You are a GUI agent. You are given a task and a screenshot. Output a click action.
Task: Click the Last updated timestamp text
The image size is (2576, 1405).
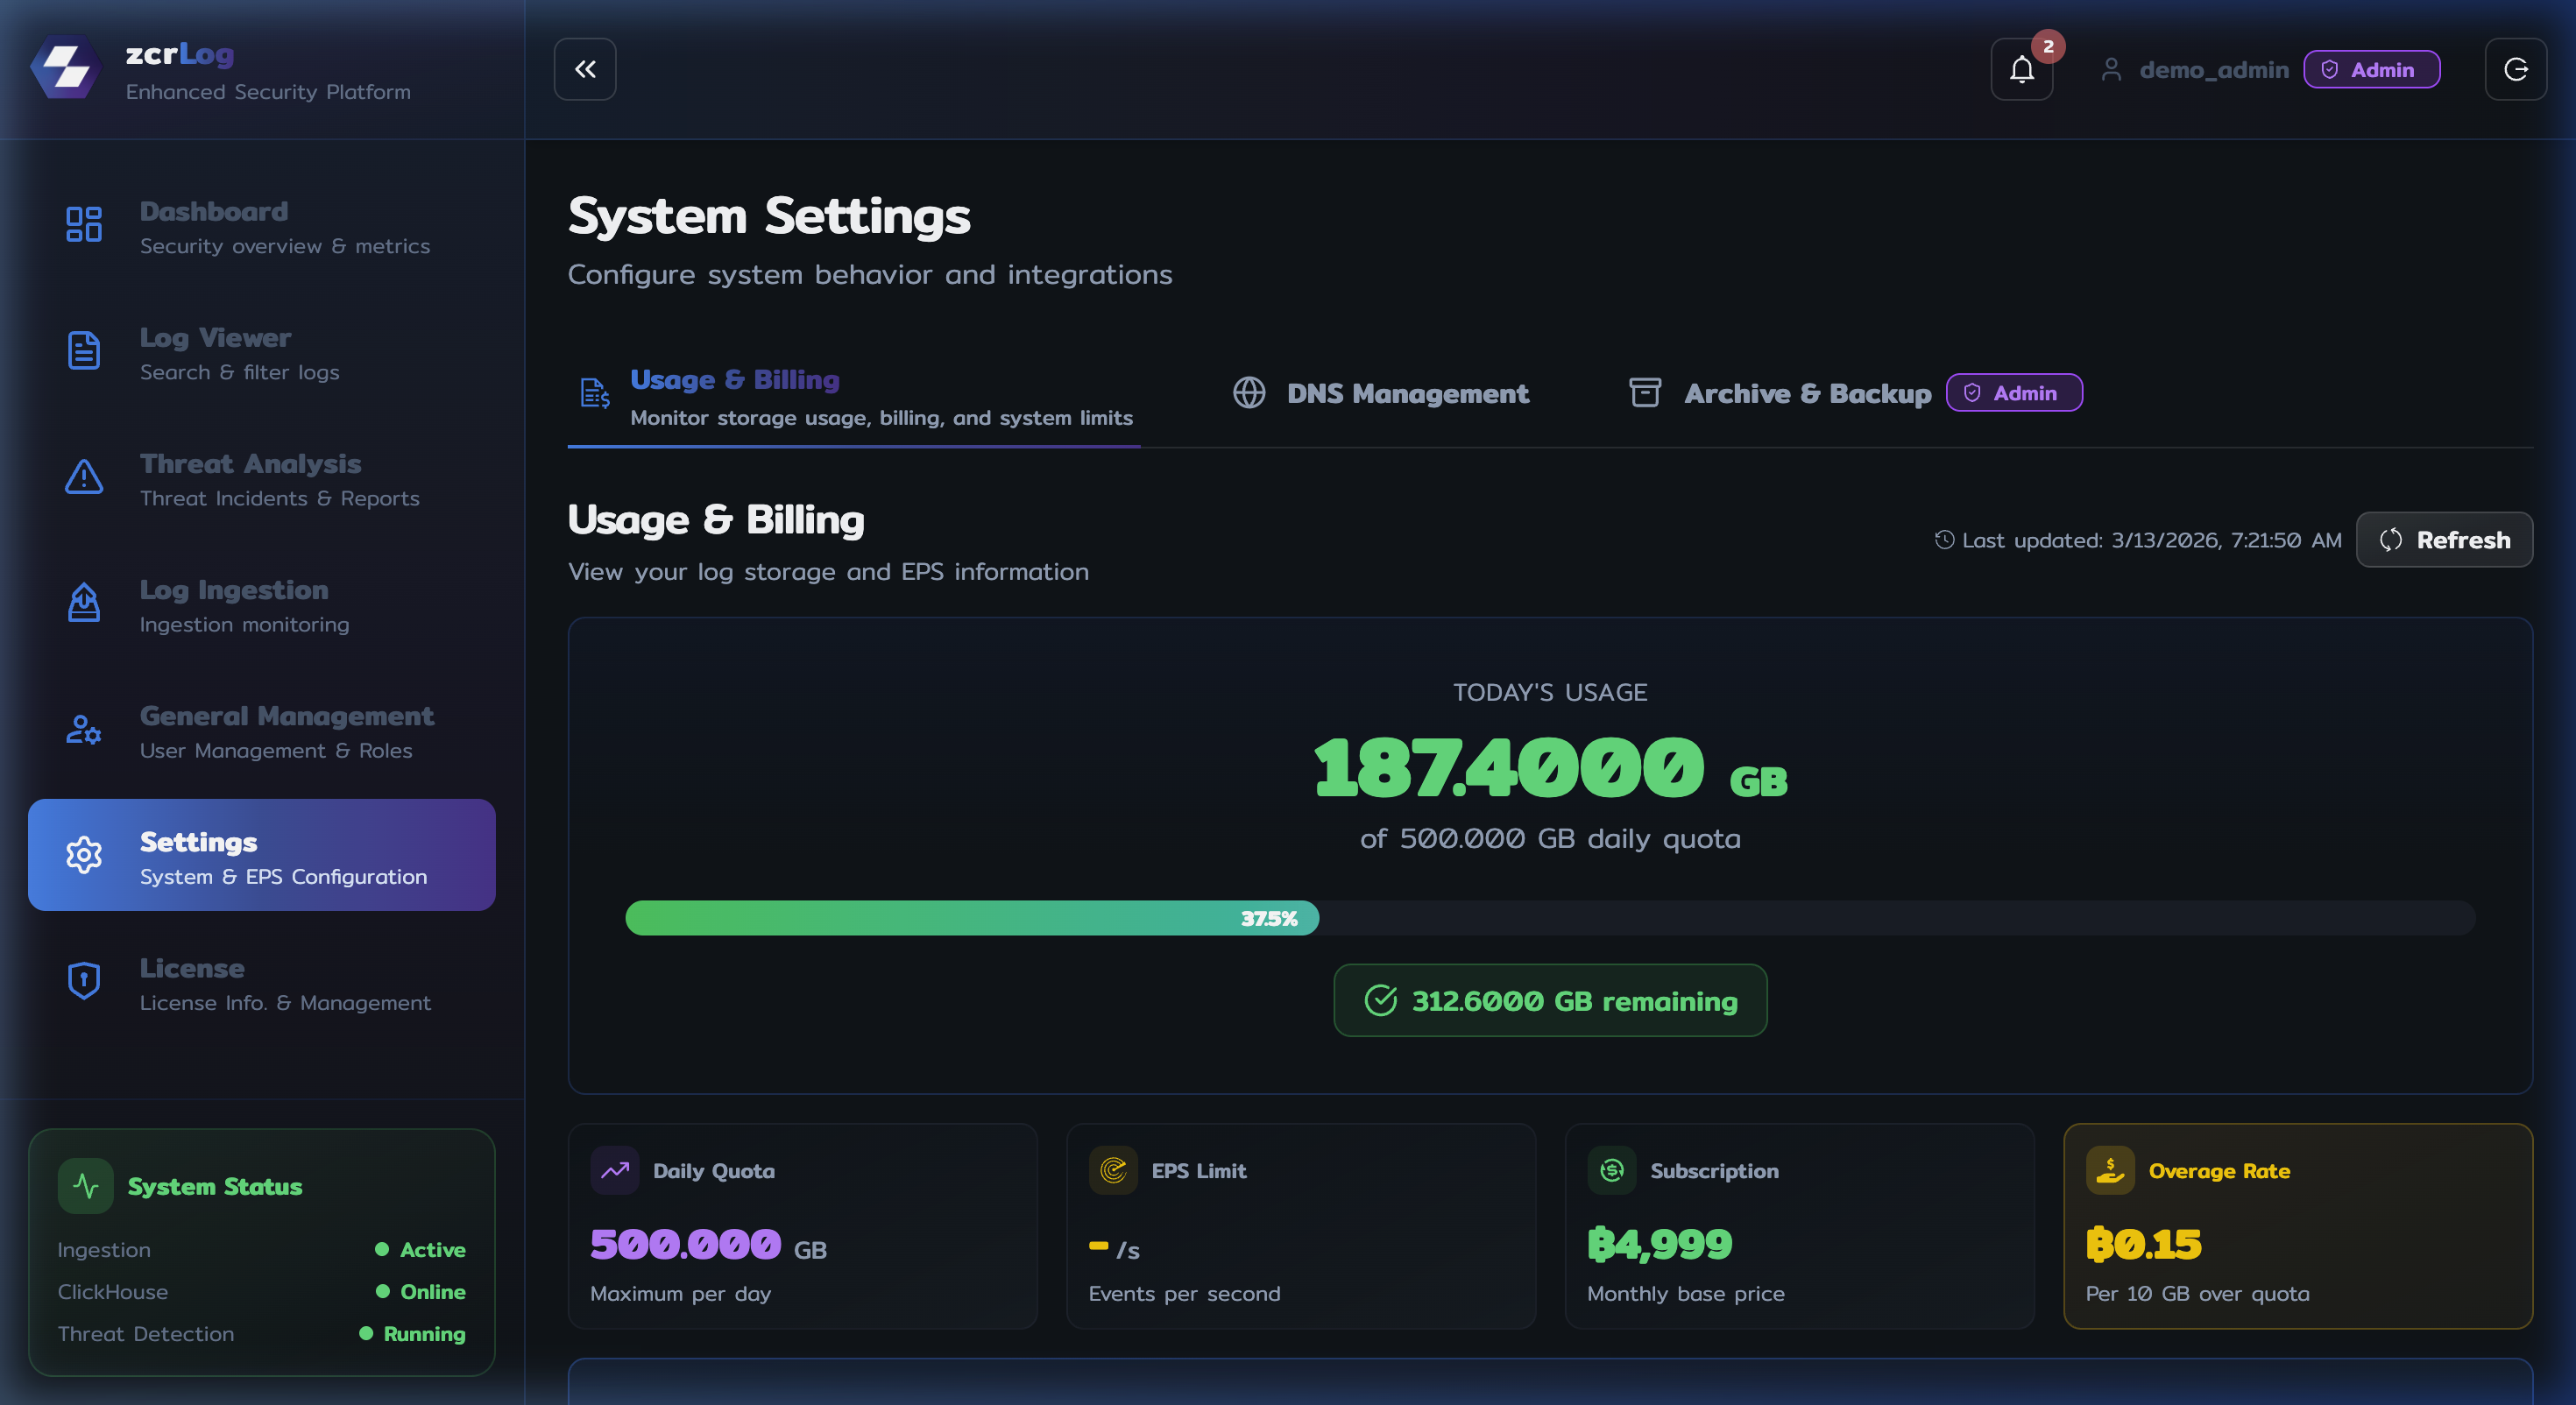click(x=2151, y=540)
